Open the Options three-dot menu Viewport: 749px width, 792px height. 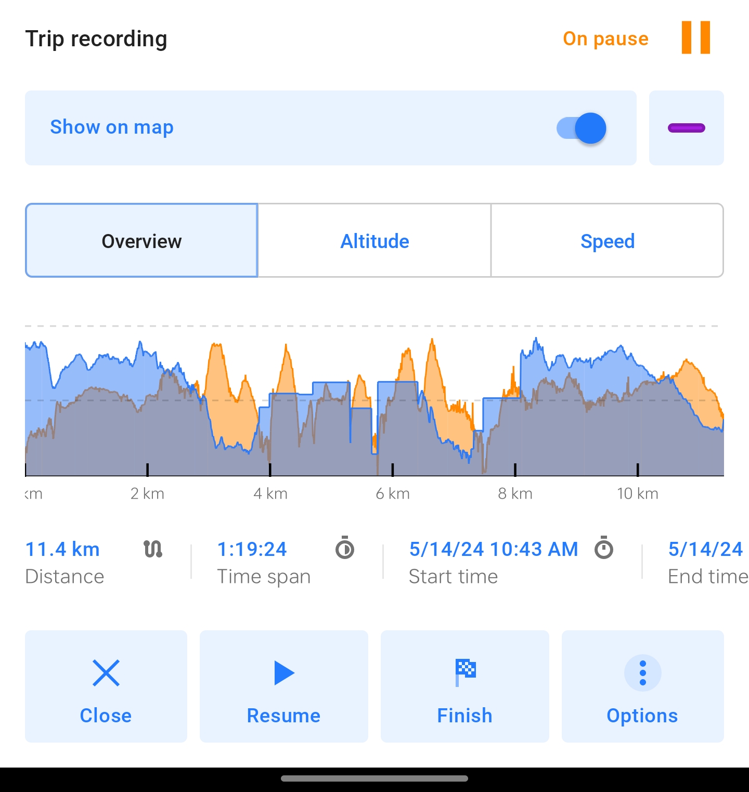click(x=643, y=673)
